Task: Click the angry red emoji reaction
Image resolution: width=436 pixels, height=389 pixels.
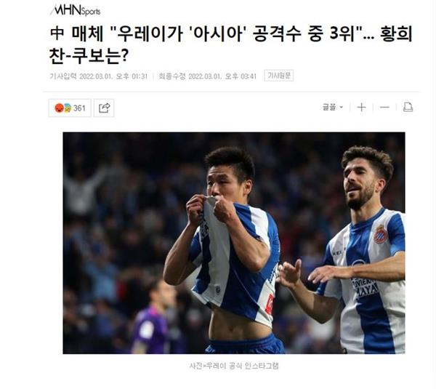Action: [x=59, y=108]
